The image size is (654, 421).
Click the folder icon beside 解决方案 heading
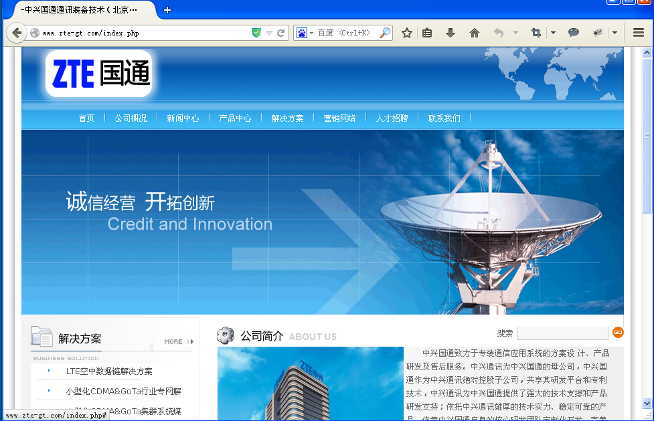tap(42, 336)
